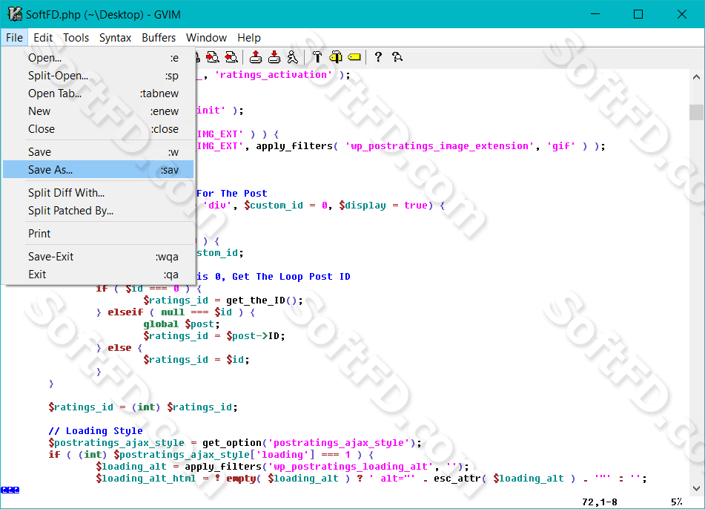Choose Split Patched By... entry

[99, 211]
